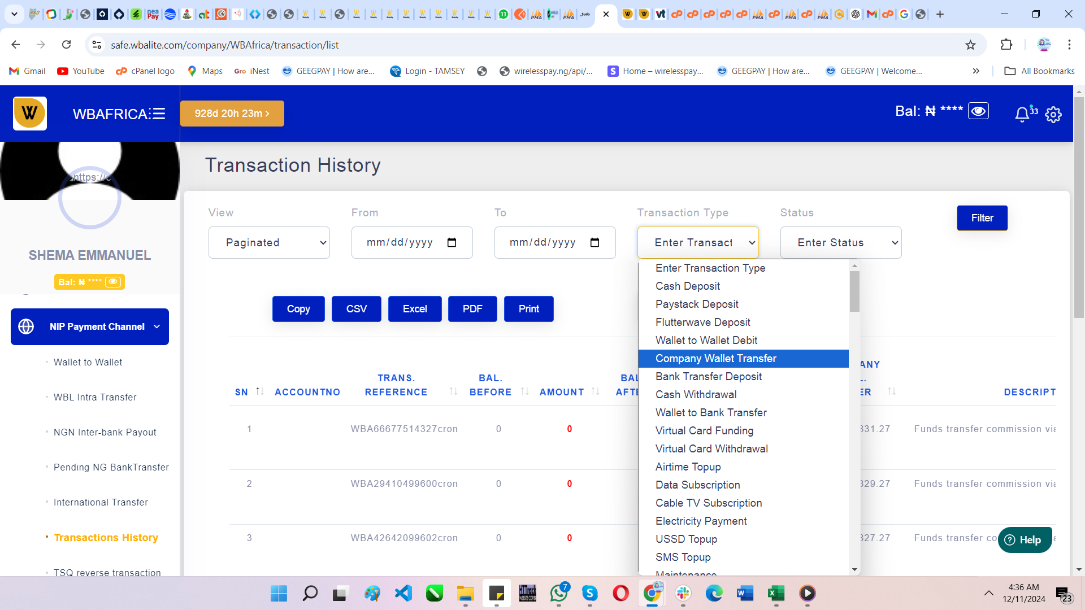Open the Enter Status dropdown

(x=841, y=243)
